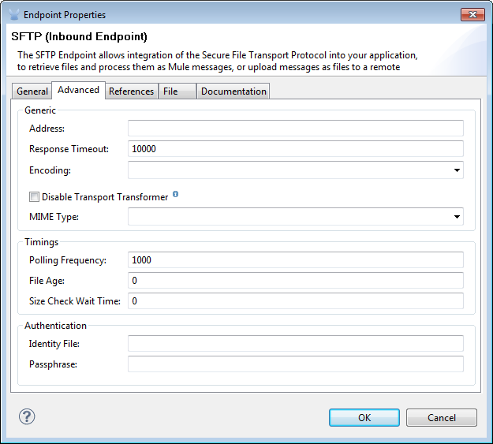
Task: Click the Polling Frequency field
Action: [x=295, y=260]
